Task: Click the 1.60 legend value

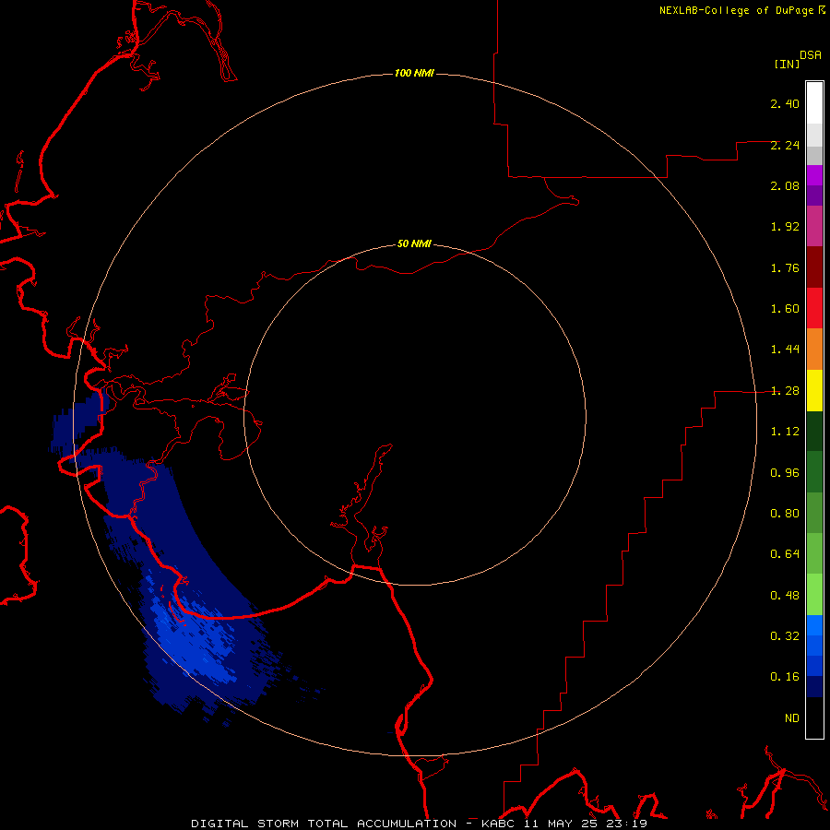Action: pyautogui.click(x=785, y=309)
